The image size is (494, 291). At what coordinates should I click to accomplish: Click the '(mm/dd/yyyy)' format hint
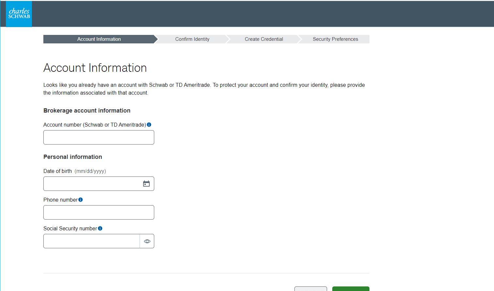point(90,171)
